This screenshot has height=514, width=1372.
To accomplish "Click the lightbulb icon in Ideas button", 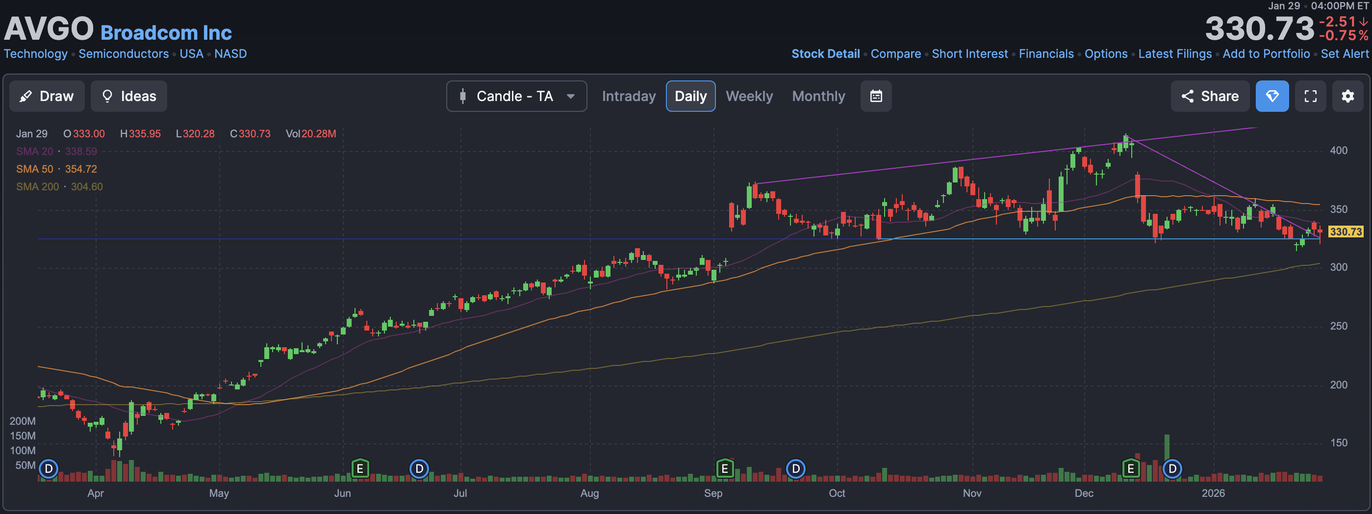I will (107, 96).
